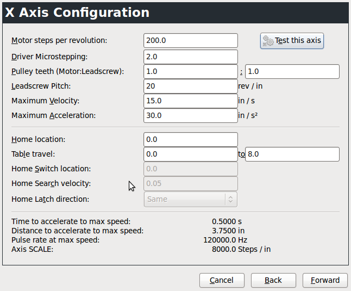Screen dimensions: 351x291
Task: Open the Home Latch direction dropdown
Action: 191,199
